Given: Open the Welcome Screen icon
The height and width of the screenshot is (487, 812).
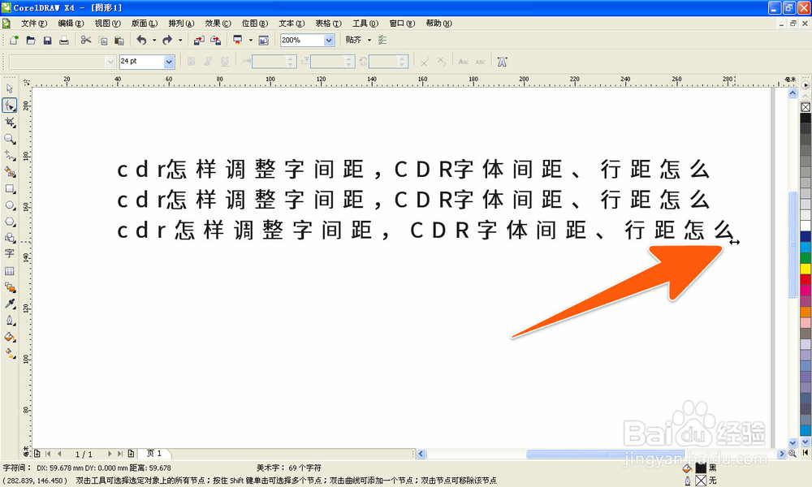Looking at the screenshot, I should click(x=264, y=40).
